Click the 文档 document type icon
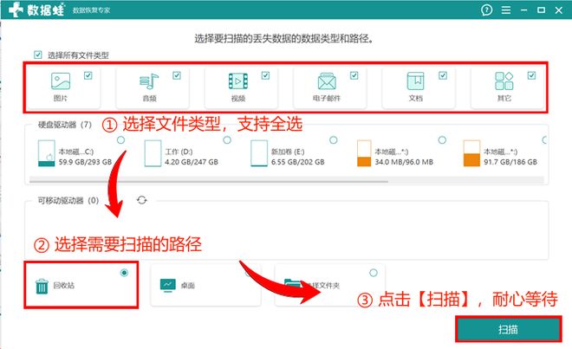Image resolution: width=572 pixels, height=349 pixels. [415, 81]
